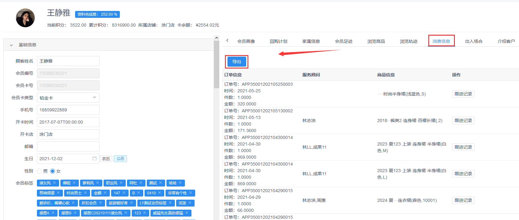Screen dimensions: 519x220
Task: Delete the 时尚男士 tag
Action: point(85,193)
